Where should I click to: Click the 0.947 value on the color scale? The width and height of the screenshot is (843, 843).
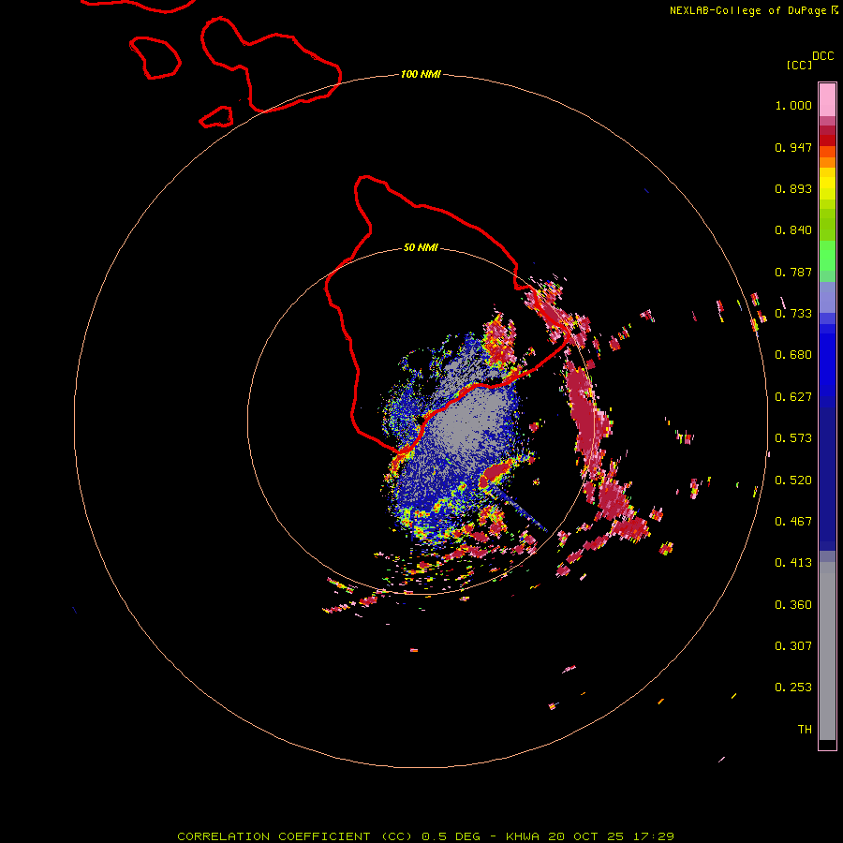tap(793, 147)
